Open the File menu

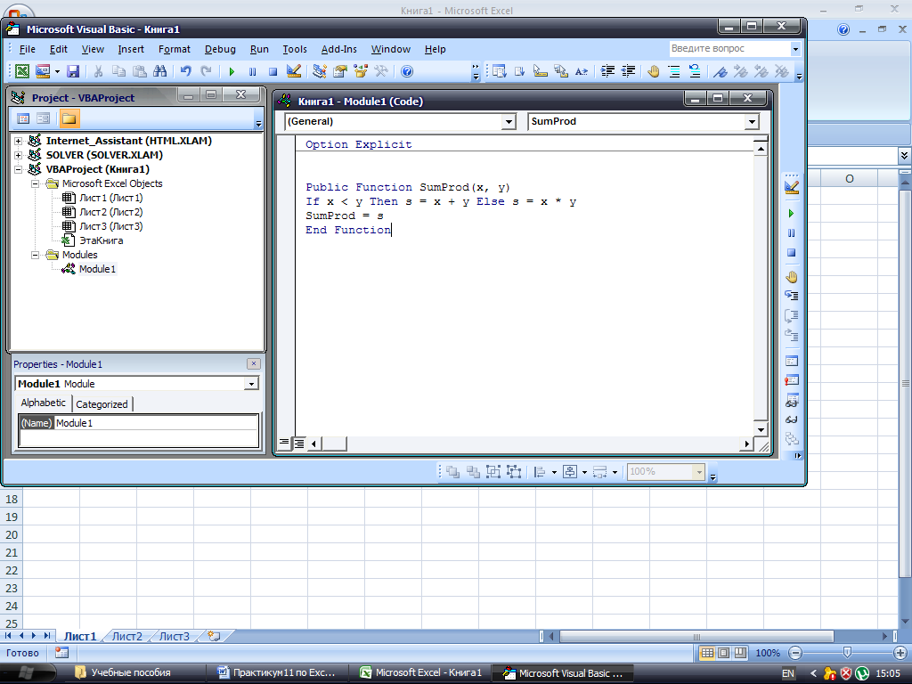click(x=28, y=50)
